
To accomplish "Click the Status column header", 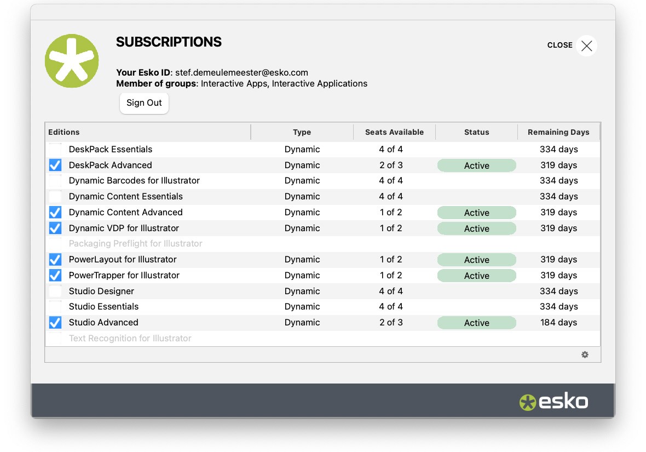I will [x=476, y=132].
